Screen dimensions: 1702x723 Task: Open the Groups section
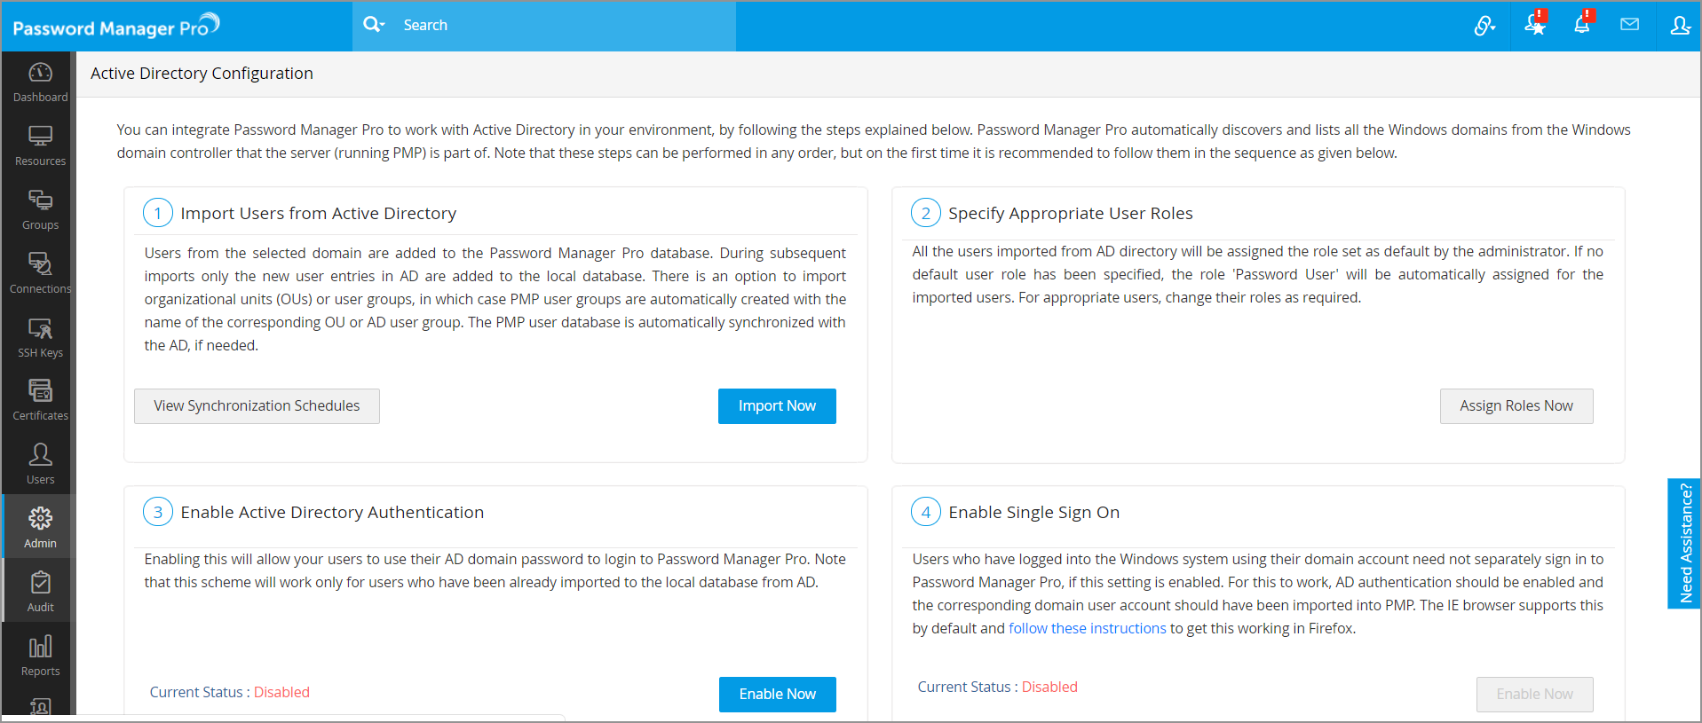[40, 210]
